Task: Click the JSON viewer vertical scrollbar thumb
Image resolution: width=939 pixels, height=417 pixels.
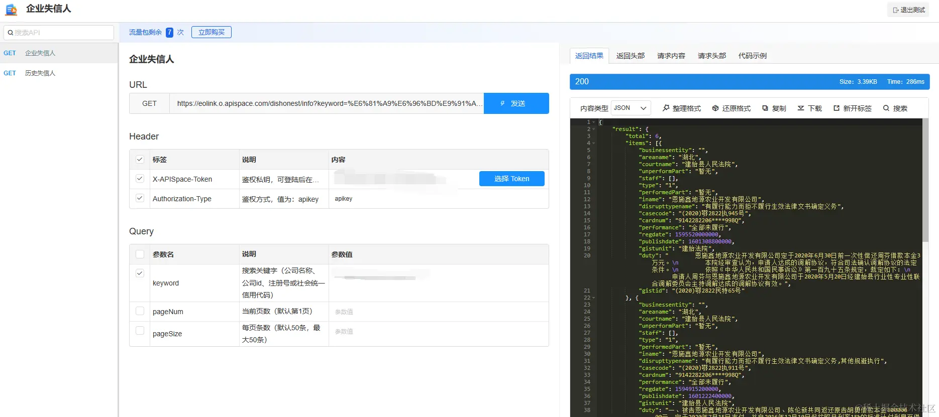Action: tap(925, 180)
